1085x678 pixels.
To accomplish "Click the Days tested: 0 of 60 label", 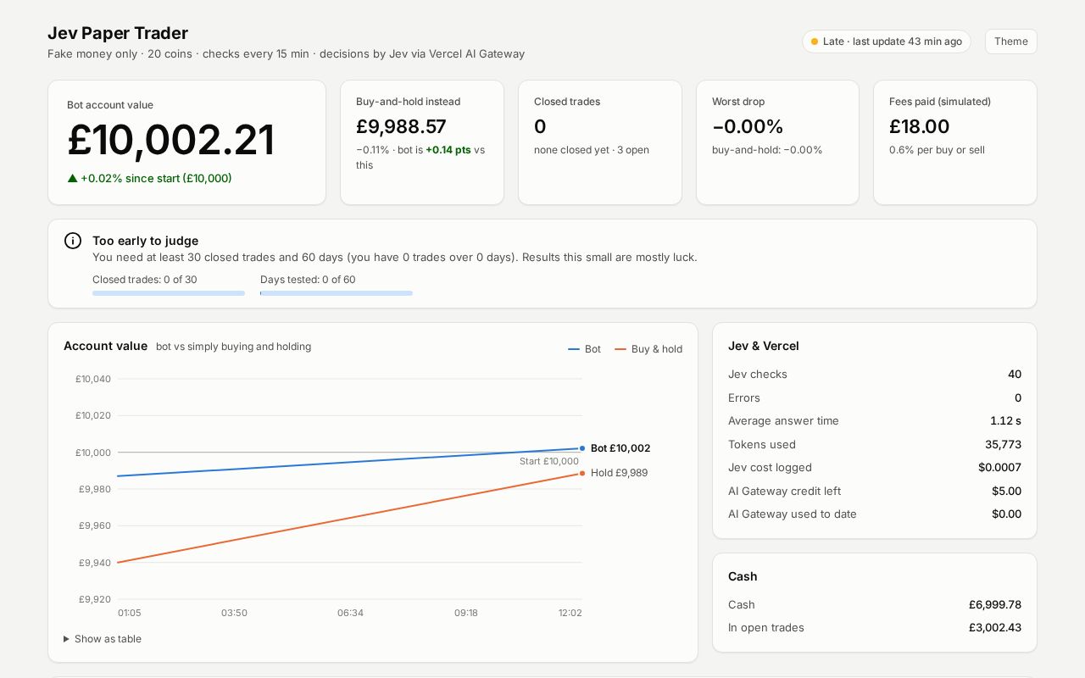I will pos(308,280).
